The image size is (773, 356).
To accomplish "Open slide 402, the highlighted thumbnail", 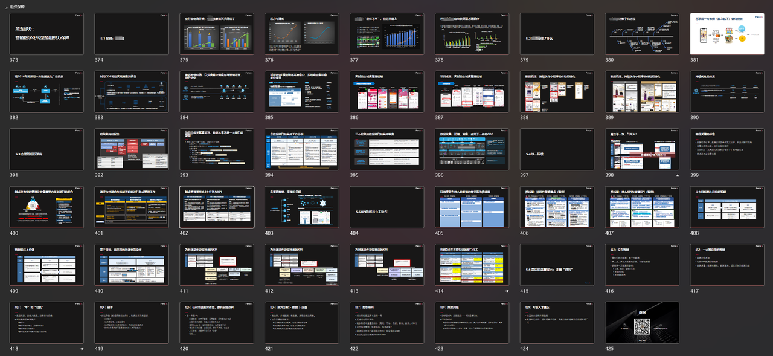I will 217,207.
